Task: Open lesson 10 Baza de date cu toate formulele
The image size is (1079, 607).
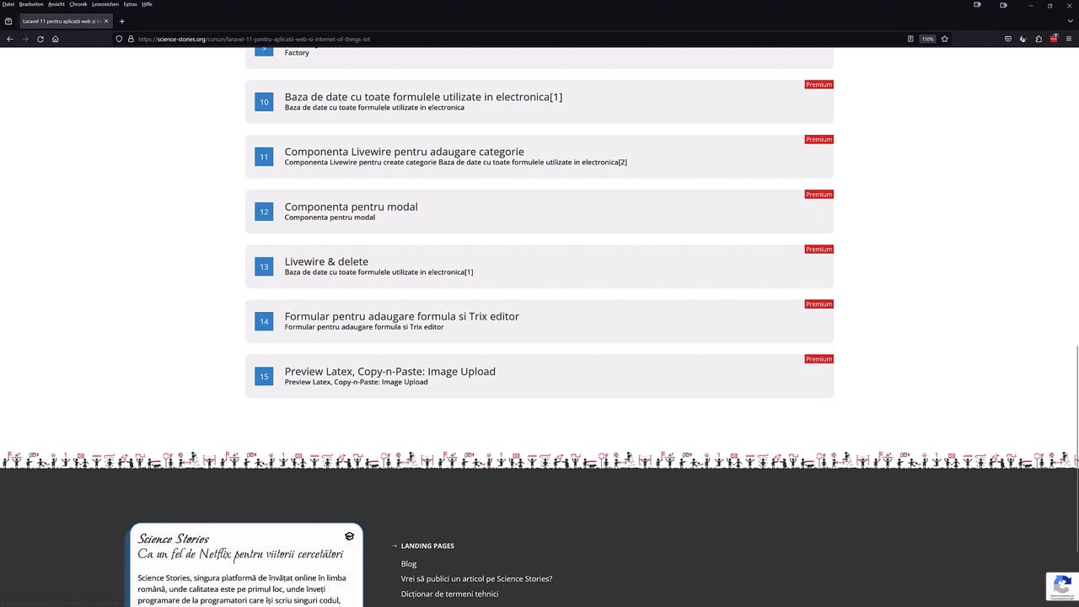Action: point(539,102)
